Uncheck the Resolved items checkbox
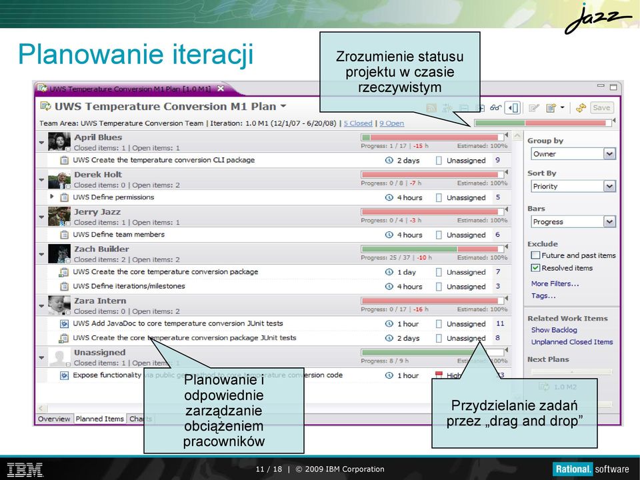The height and width of the screenshot is (480, 640). [535, 268]
